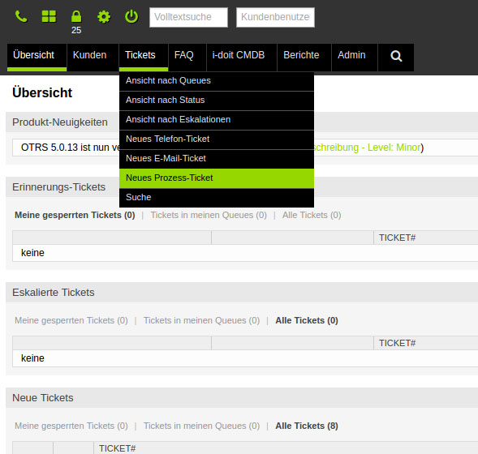Choose Ansicht nach Queues
The height and width of the screenshot is (454, 478).
click(217, 81)
